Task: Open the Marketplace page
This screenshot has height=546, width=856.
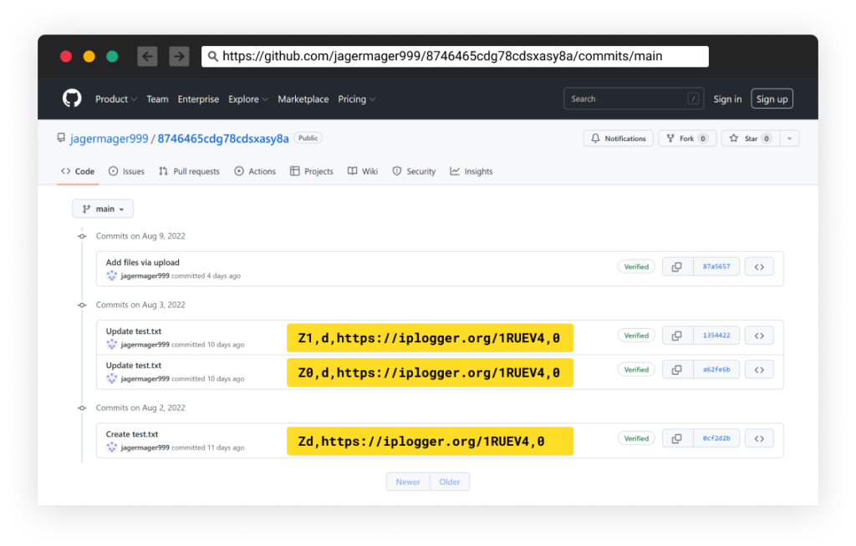Action: coord(303,99)
